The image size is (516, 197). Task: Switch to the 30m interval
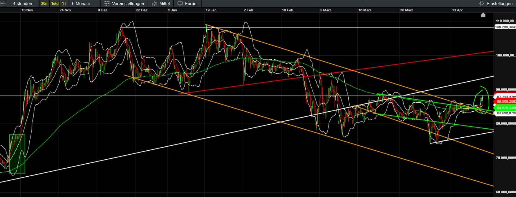(45, 4)
